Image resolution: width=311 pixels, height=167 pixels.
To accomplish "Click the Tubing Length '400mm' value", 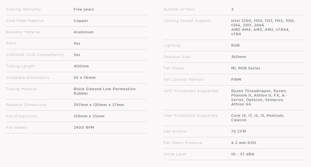I will (x=81, y=66).
